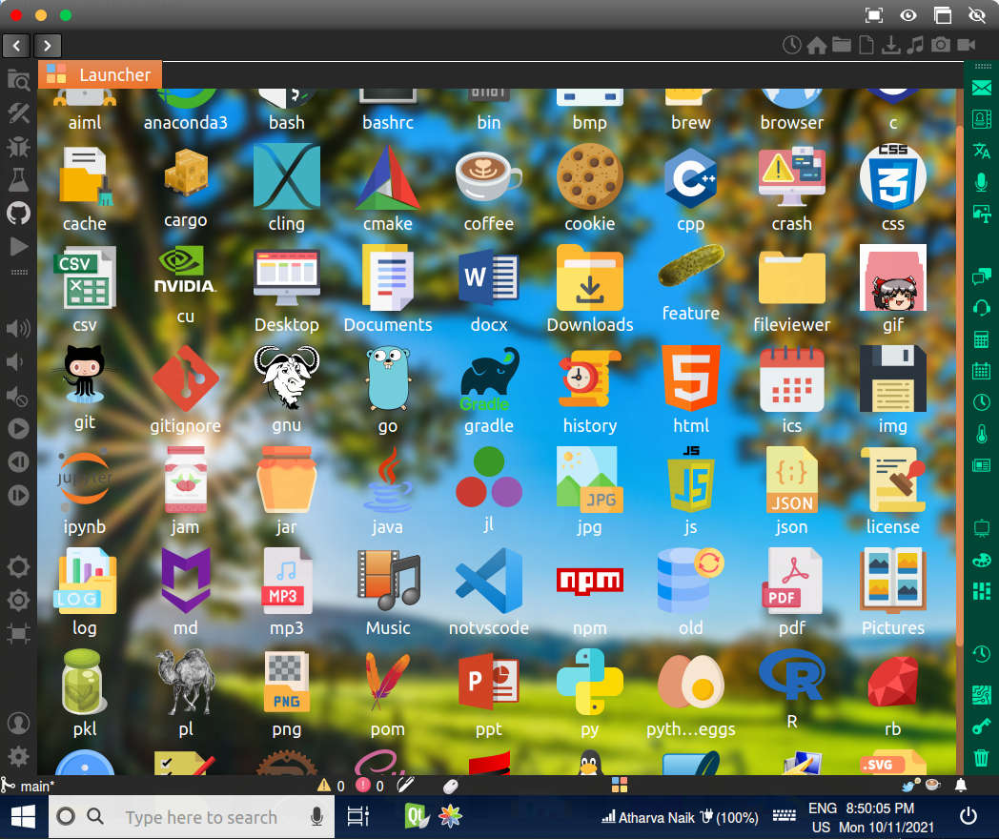Click the play circle in left sidebar
This screenshot has width=999, height=839.
(x=18, y=429)
